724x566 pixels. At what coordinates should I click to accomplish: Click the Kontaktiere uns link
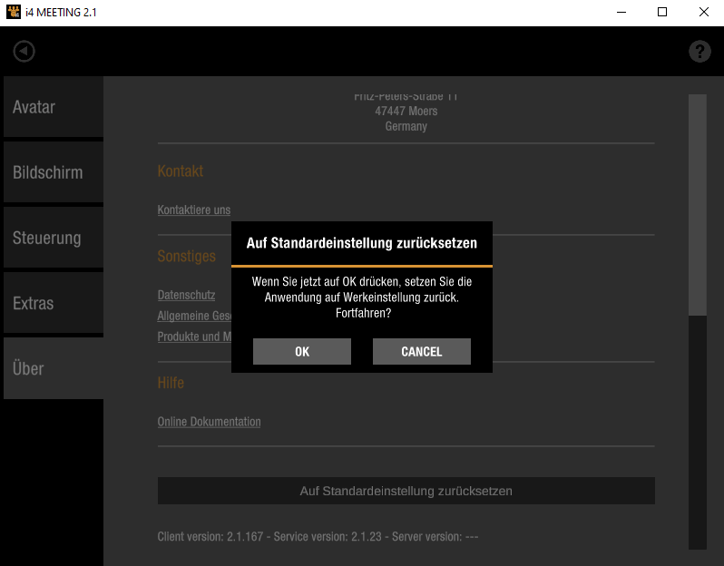click(193, 210)
